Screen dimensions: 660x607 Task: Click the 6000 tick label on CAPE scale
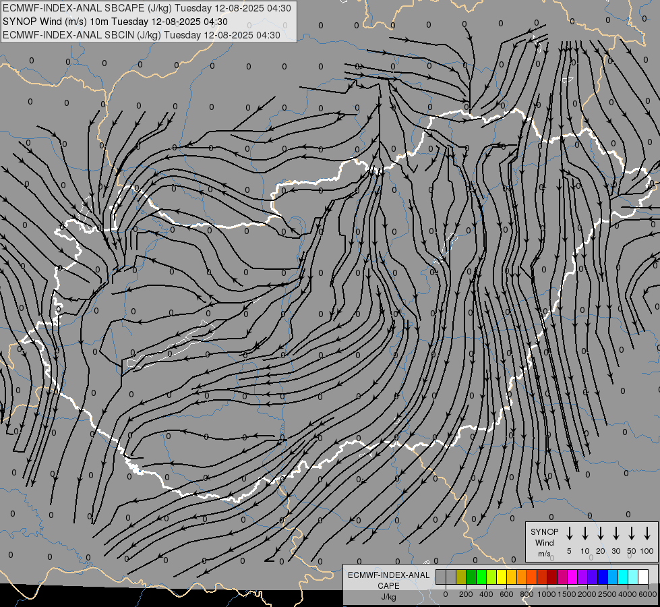coord(648,594)
